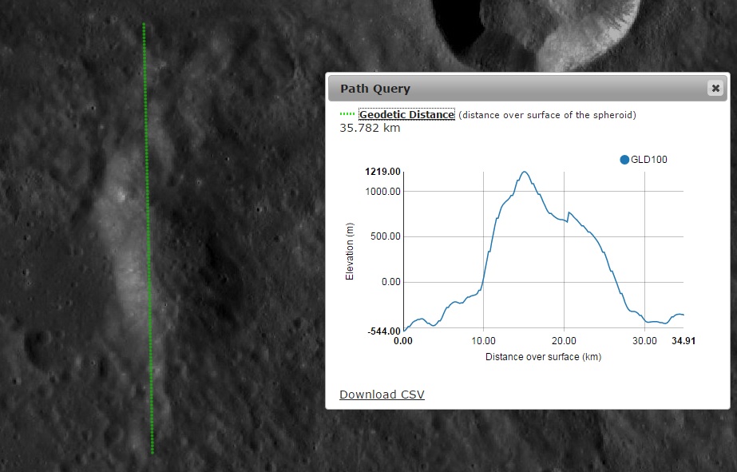Viewport: 737px width, 472px height.
Task: Click the Distance over surface axis title
Action: pos(543,356)
